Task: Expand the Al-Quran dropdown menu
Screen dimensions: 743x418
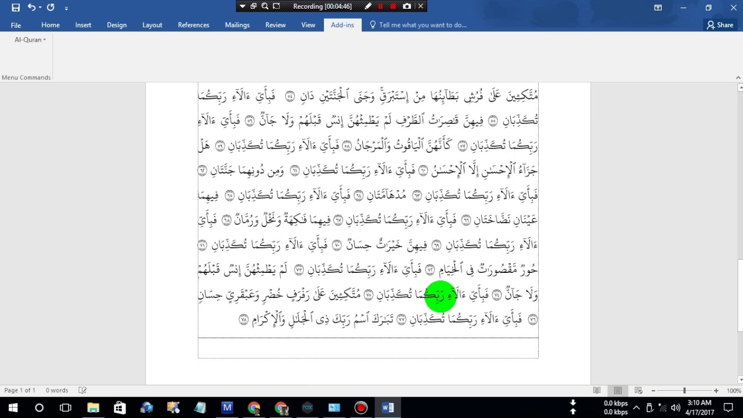Action: (x=30, y=39)
